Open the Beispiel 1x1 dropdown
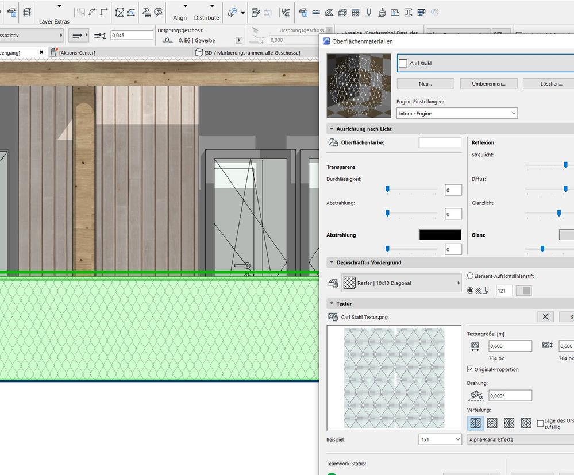 pos(440,439)
